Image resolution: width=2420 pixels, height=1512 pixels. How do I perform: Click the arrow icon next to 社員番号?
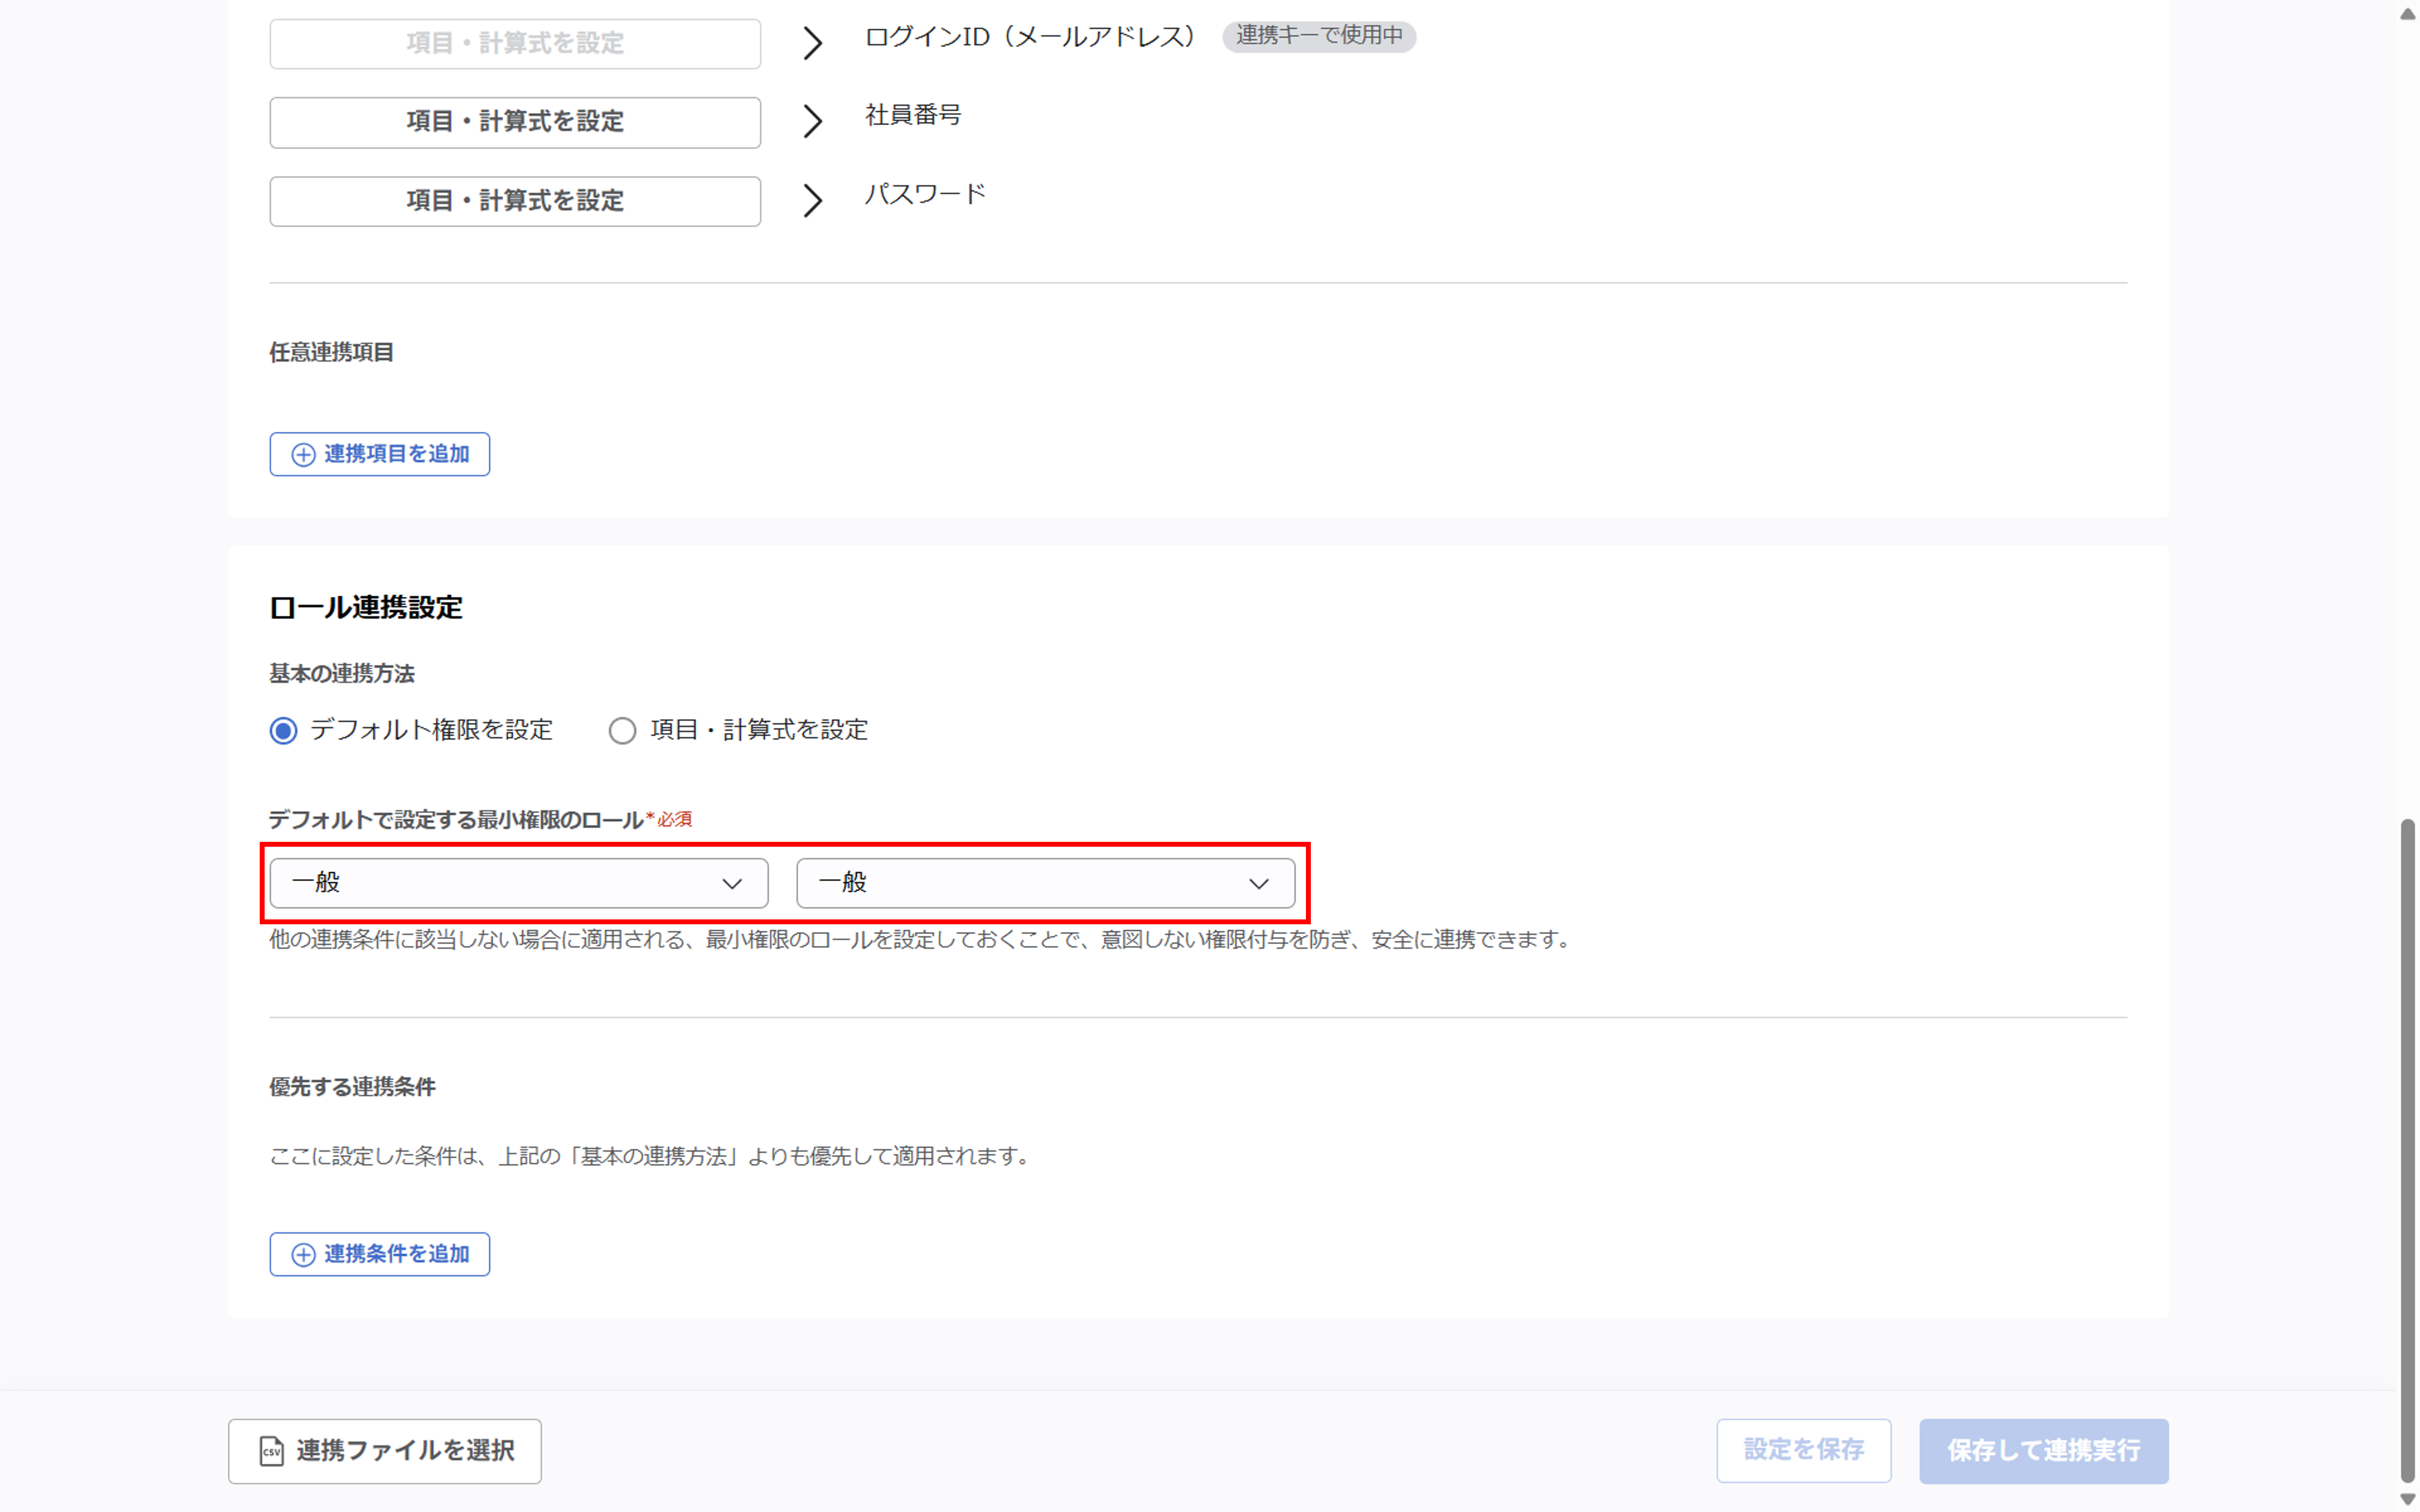[813, 121]
